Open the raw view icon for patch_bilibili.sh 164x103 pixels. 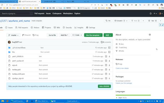(106, 56)
